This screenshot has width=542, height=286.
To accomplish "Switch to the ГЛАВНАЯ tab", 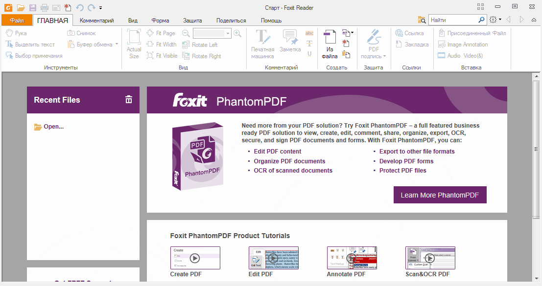I will [52, 21].
